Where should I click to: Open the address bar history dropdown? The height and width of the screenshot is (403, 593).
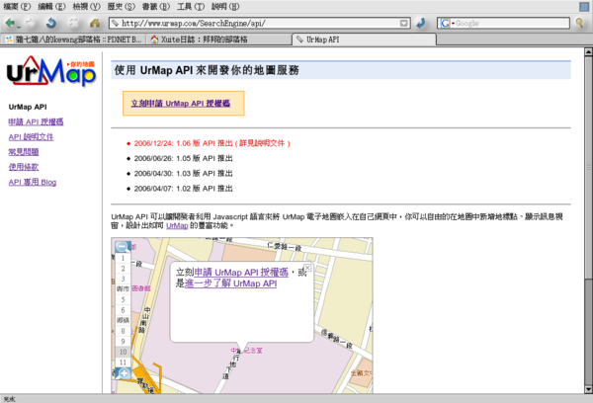coord(404,24)
